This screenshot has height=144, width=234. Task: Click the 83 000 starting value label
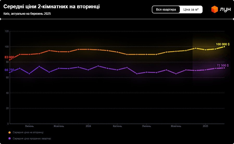9,57
